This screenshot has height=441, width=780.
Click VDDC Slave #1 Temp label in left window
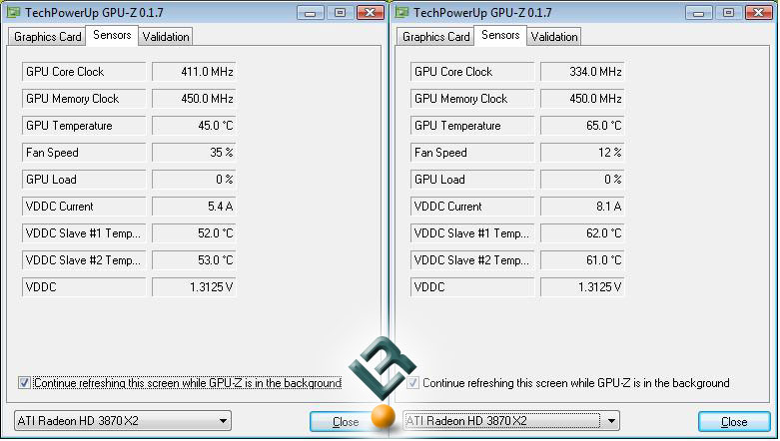click(x=84, y=232)
